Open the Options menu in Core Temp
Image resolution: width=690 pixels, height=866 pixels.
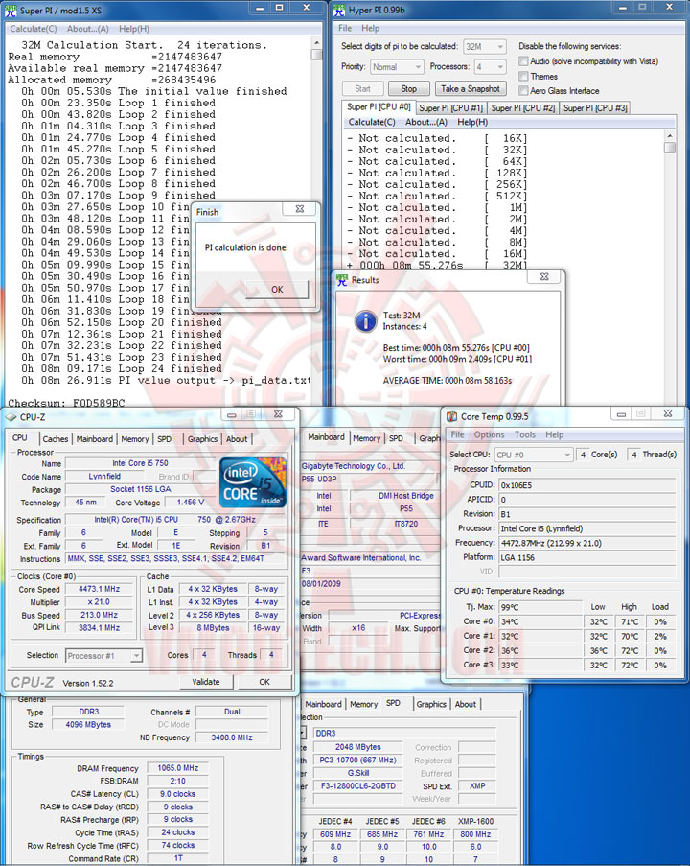click(x=489, y=434)
